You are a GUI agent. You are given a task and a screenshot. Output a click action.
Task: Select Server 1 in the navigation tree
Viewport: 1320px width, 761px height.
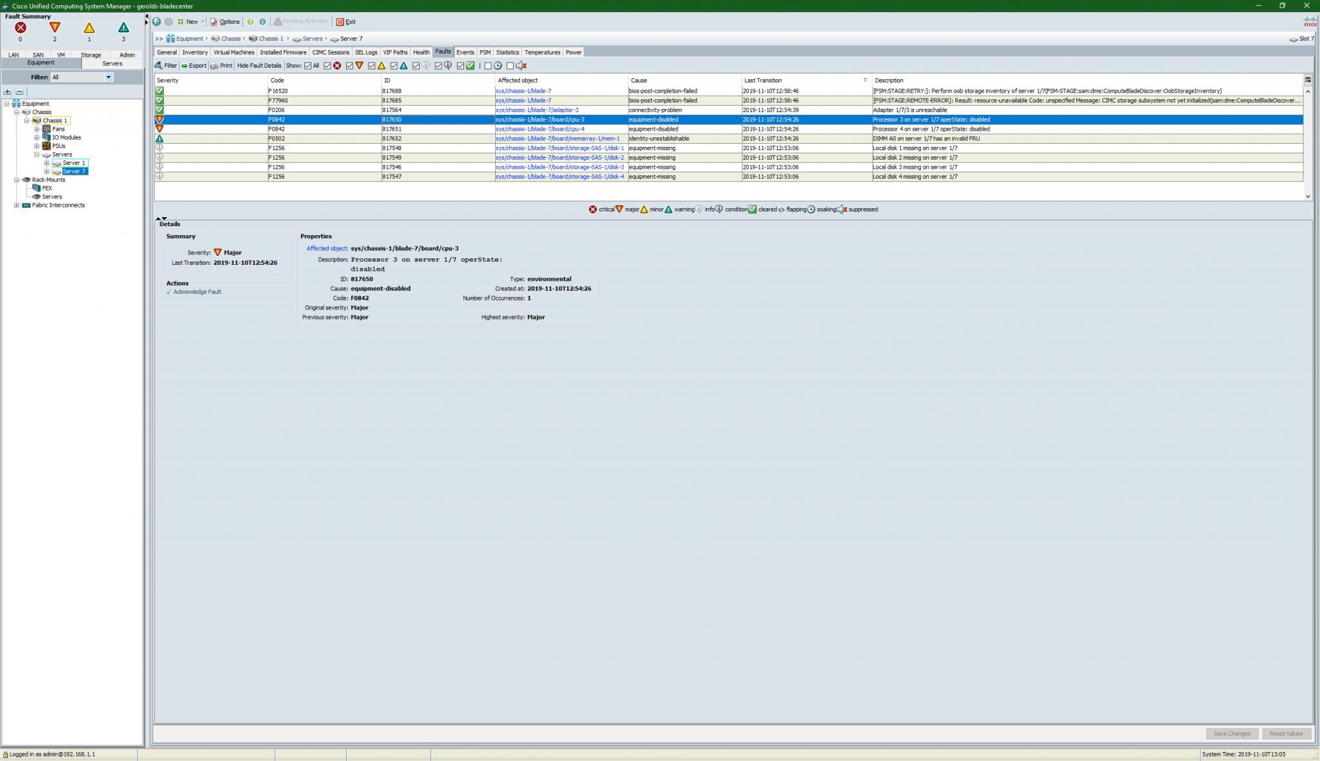click(x=73, y=163)
